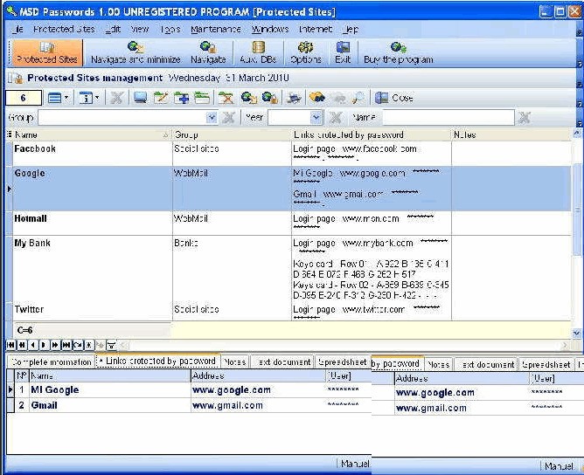Go to previous record navigator arrow
584x475 pixels.
33,345
